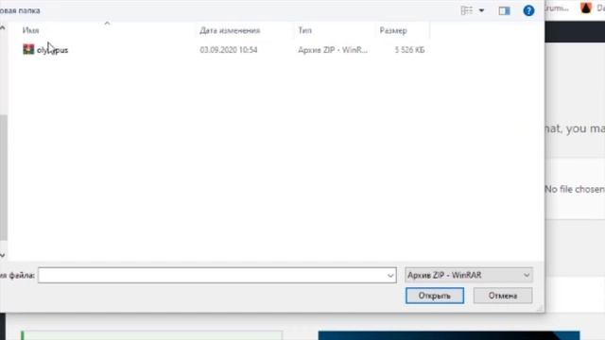Sort files by the Размер column
The image size is (605, 340).
pyautogui.click(x=393, y=30)
